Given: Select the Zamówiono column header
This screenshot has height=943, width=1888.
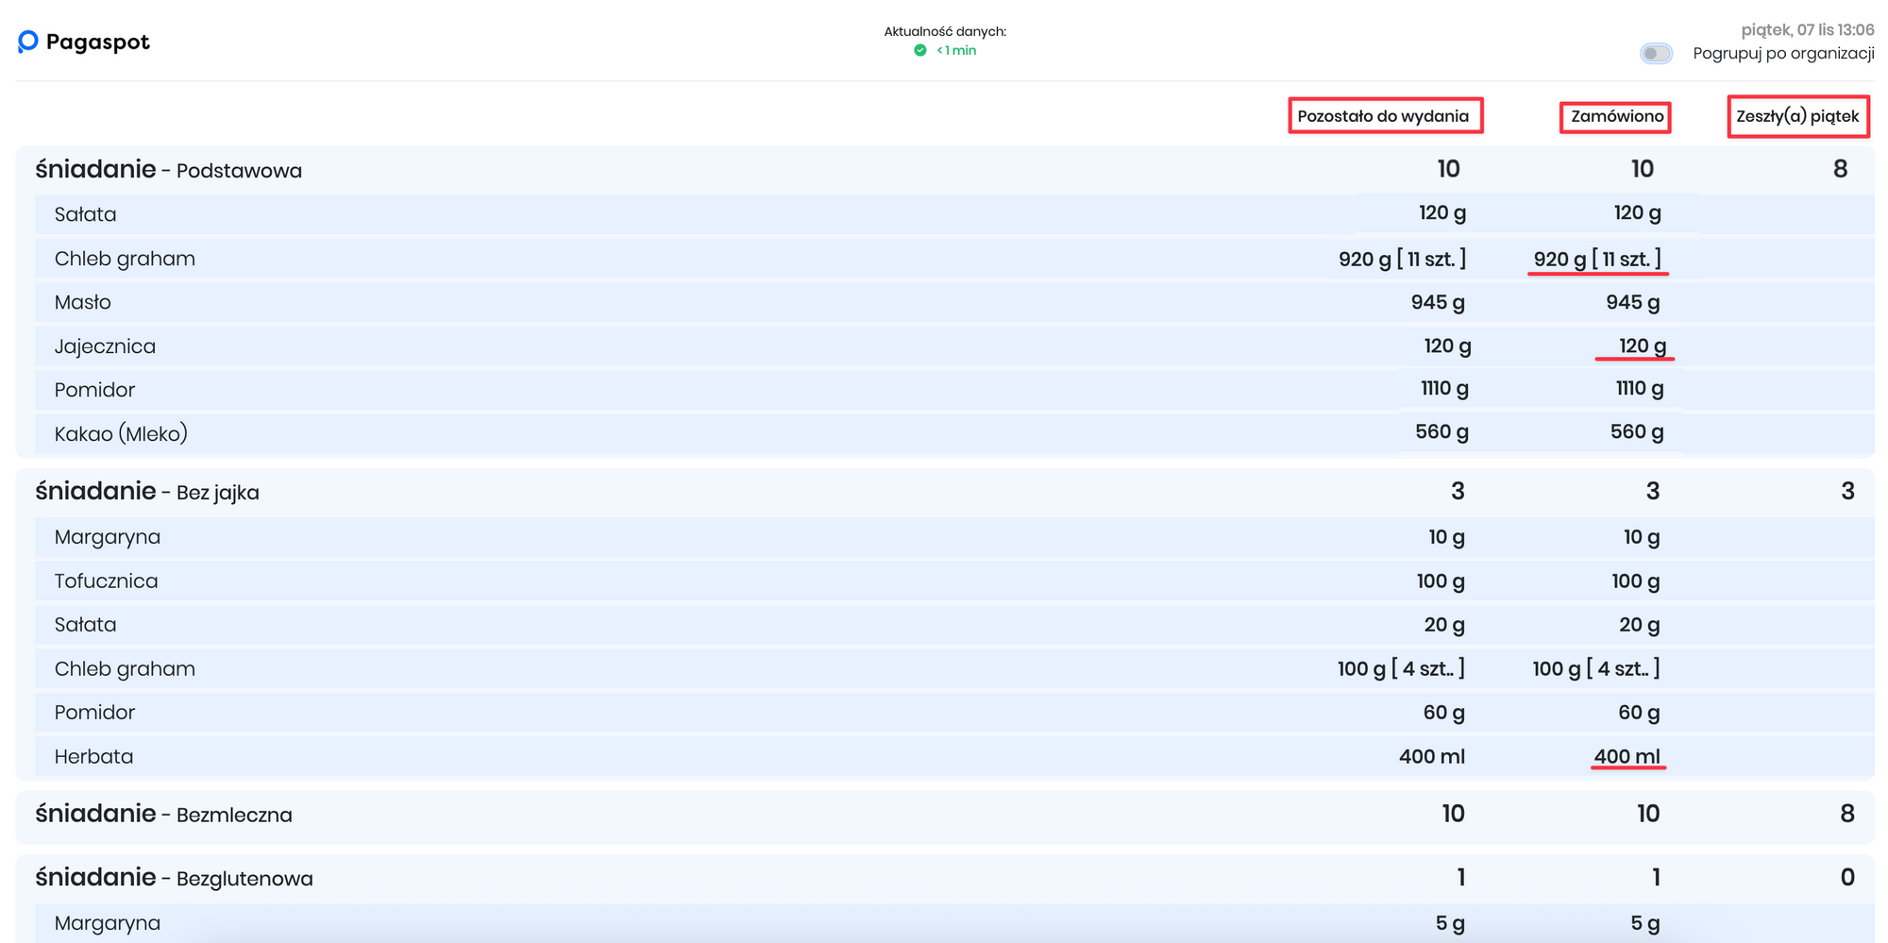Looking at the screenshot, I should point(1616,117).
